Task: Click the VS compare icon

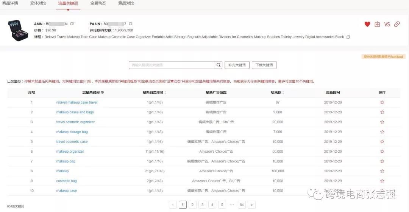Action: coord(387,24)
